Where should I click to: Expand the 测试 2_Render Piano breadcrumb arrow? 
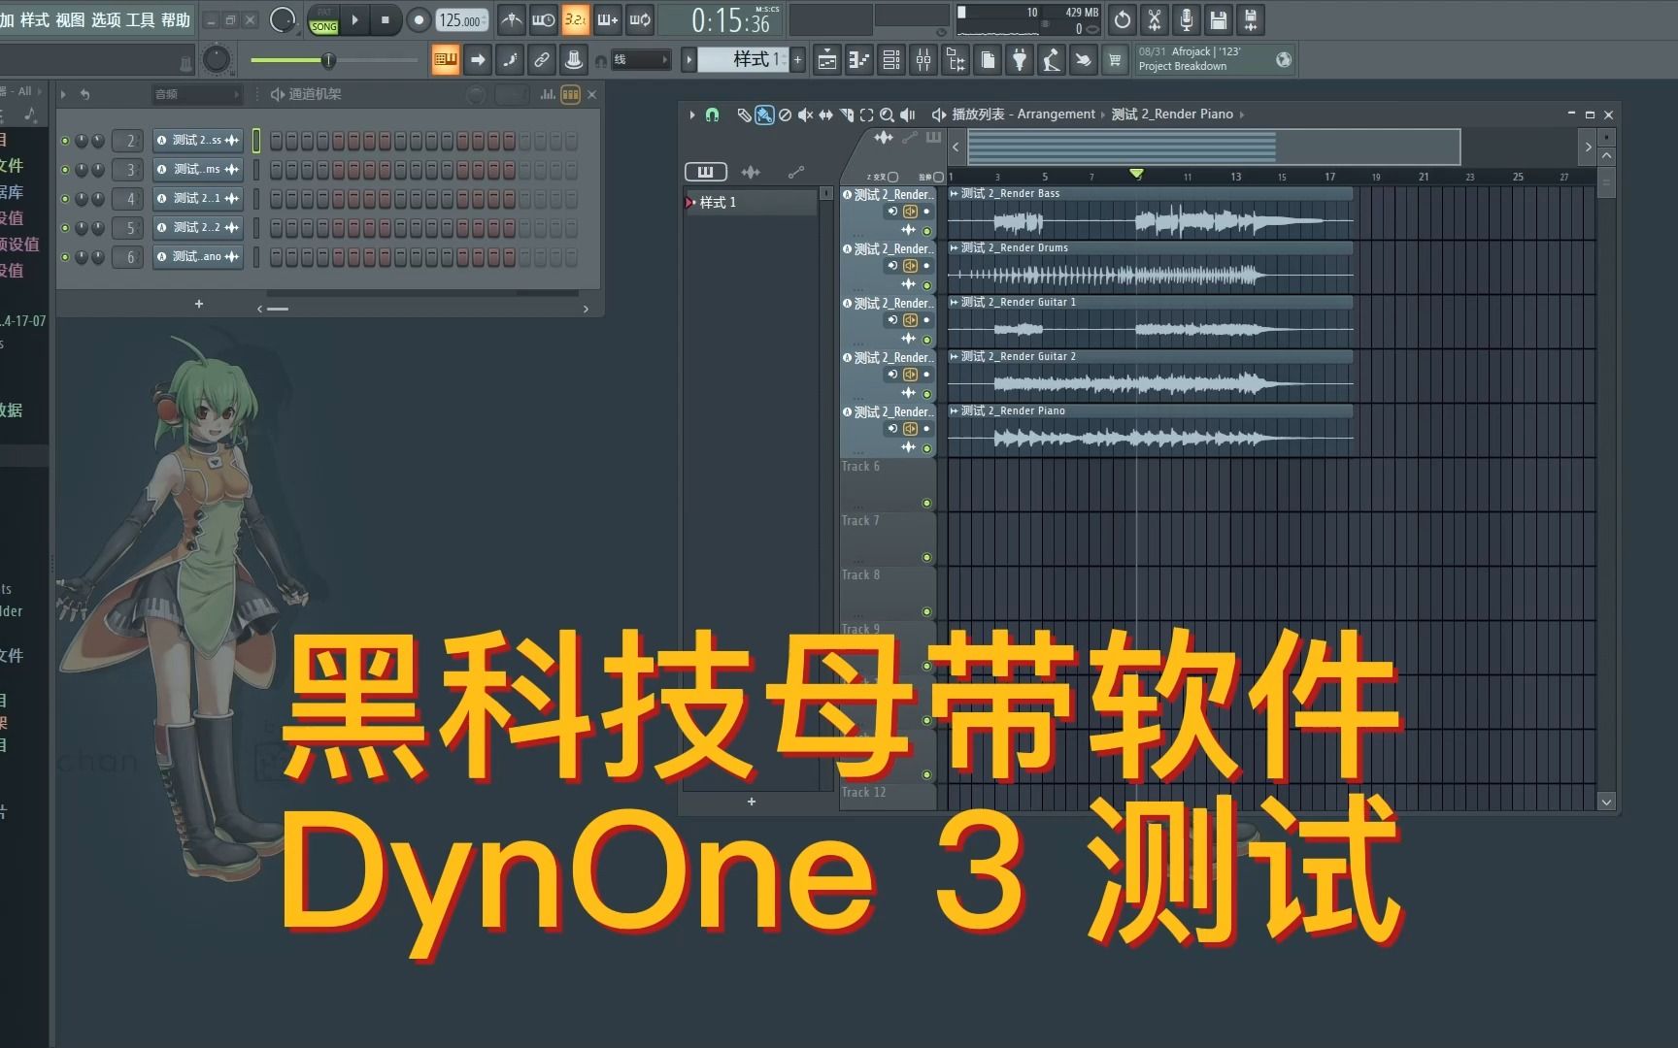pyautogui.click(x=1242, y=115)
